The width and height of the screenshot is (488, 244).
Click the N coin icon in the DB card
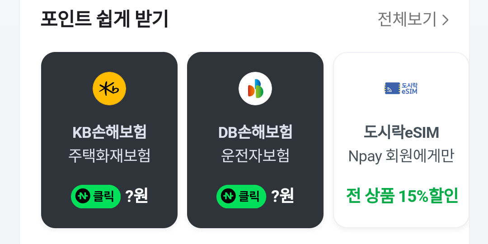(228, 196)
